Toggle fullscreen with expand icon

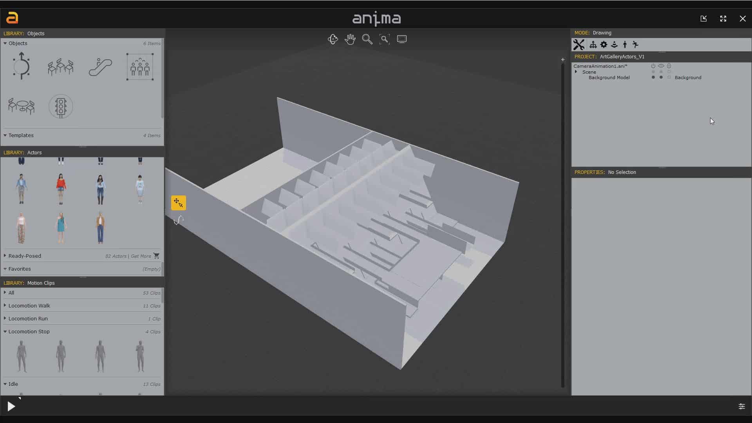(723, 18)
